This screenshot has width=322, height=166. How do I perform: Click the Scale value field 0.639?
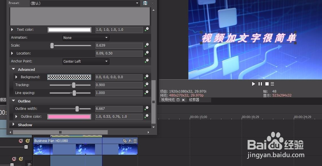(x=119, y=45)
